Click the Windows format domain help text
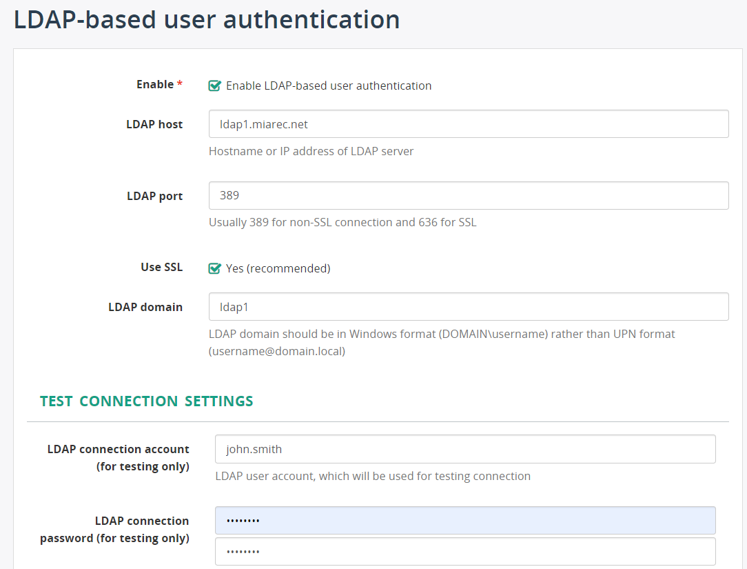Screen dimensions: 747x569 (441, 334)
